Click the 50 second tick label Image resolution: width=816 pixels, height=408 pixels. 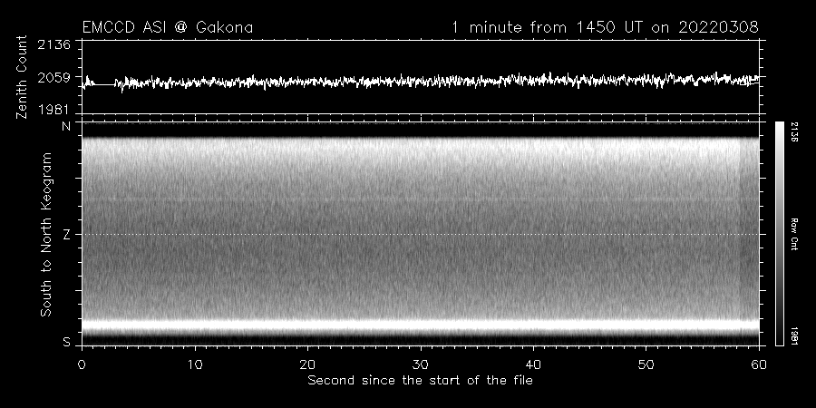(646, 364)
